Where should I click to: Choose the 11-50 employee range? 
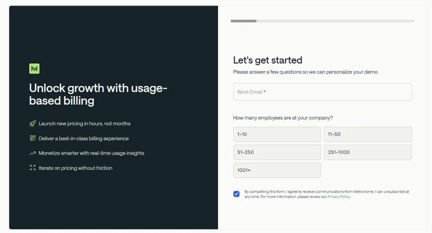pyautogui.click(x=368, y=134)
